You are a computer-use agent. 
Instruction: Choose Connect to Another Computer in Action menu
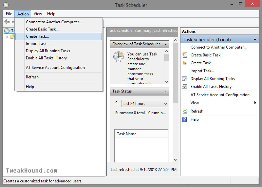[x=59, y=22]
